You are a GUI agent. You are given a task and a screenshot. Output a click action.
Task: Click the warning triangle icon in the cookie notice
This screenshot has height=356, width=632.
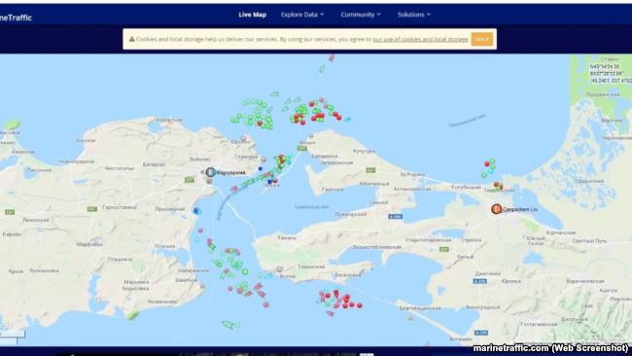tap(131, 39)
